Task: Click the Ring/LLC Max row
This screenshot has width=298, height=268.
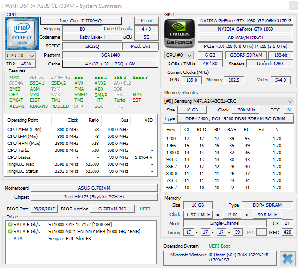Action: click(81, 164)
